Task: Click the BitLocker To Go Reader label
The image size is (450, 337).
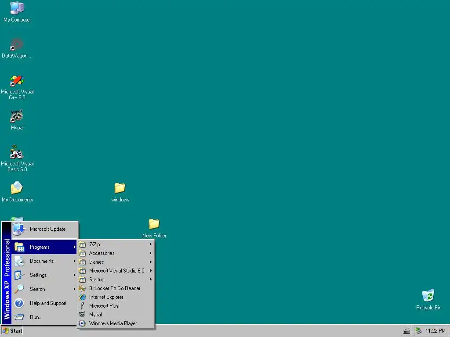Action: 115,288
